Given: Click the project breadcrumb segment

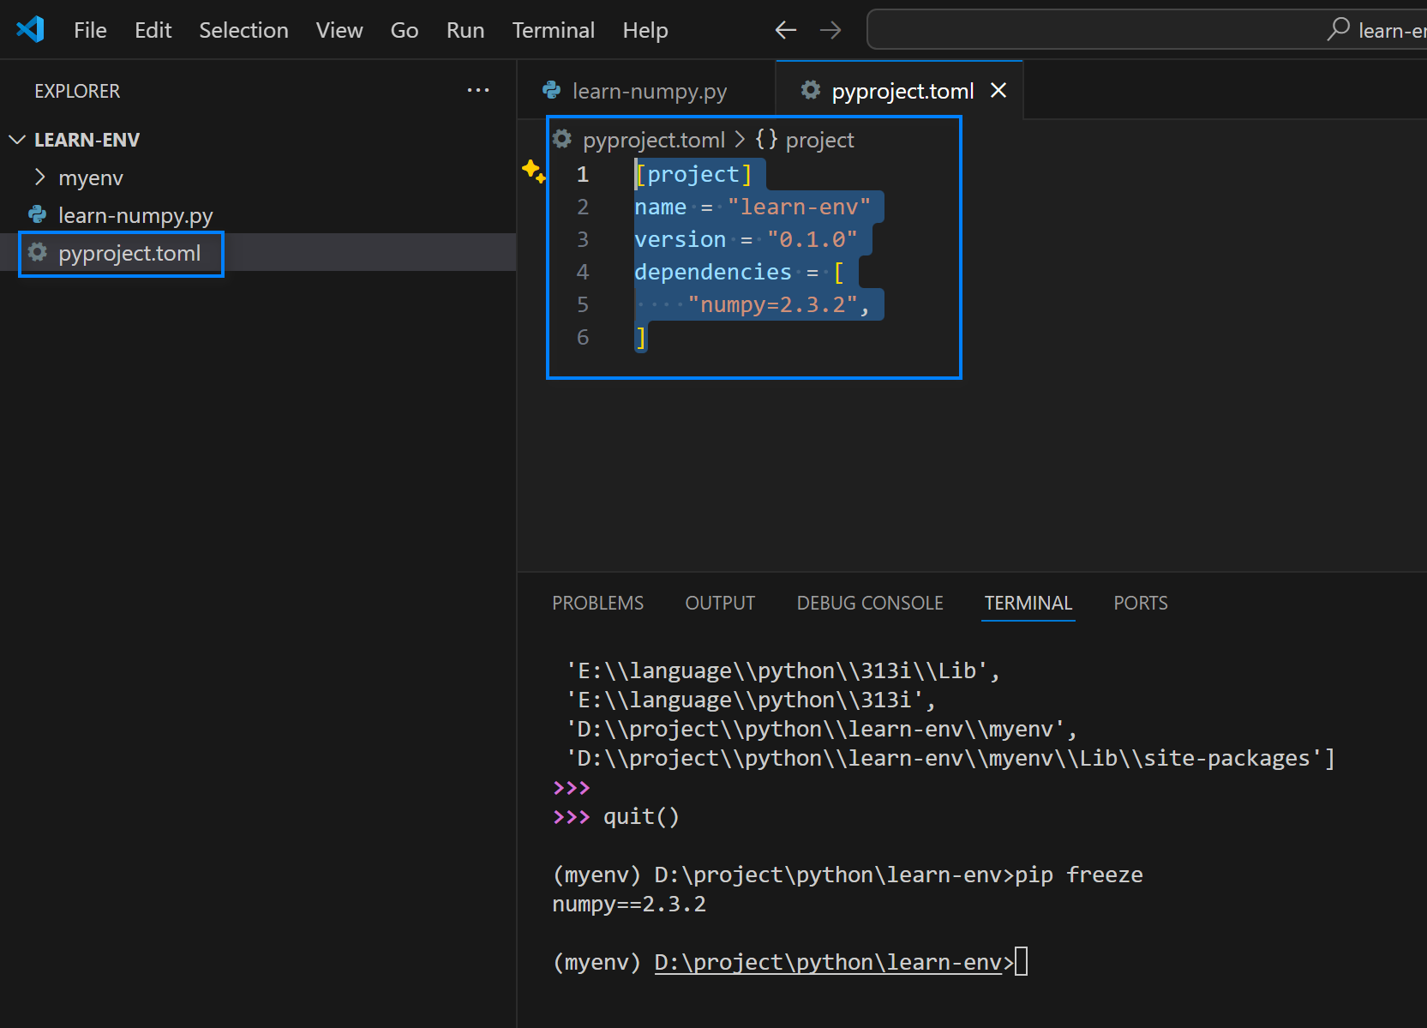Looking at the screenshot, I should (819, 140).
